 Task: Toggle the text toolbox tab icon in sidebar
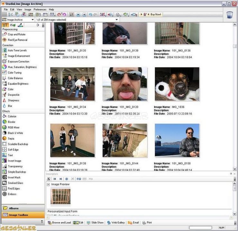[x=5, y=25]
